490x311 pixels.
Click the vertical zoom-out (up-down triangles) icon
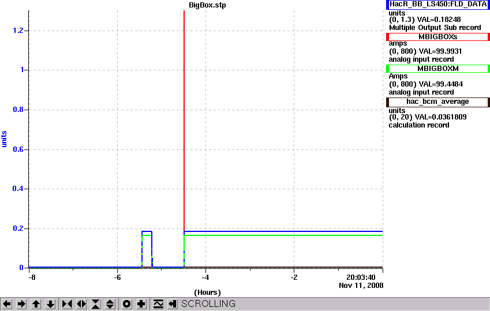pos(110,304)
